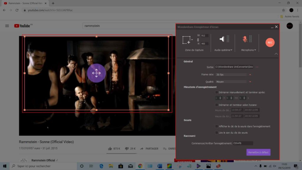Screen dimensions: 302x170
Task: Open Microsoft Store from taskbar
Action: coord(121,166)
